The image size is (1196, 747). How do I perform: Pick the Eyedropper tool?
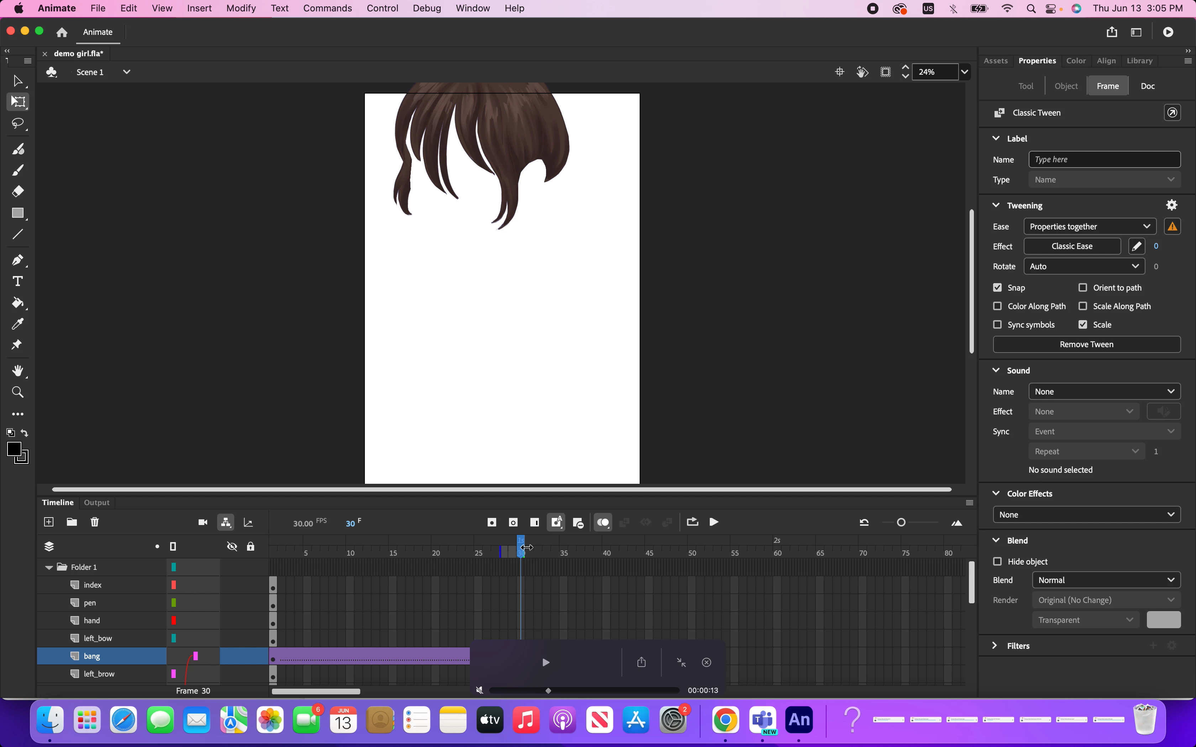18,324
